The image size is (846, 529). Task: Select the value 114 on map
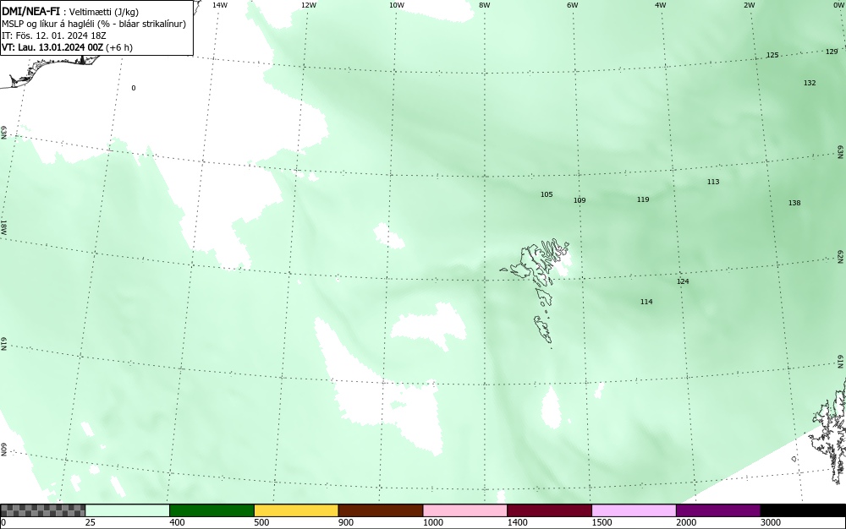pos(646,302)
